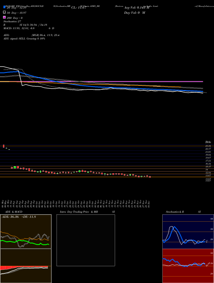Click the 22.17 price axis label
Viewport: 214px width, 283px height.
pyautogui.click(x=208, y=149)
